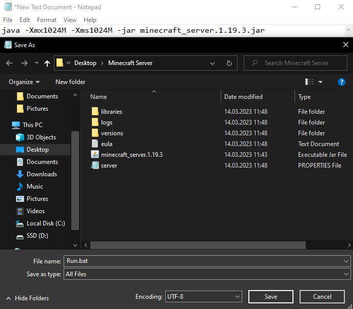Select the libraries folder icon
Viewport: 353px width, 309px height.
[x=95, y=112]
